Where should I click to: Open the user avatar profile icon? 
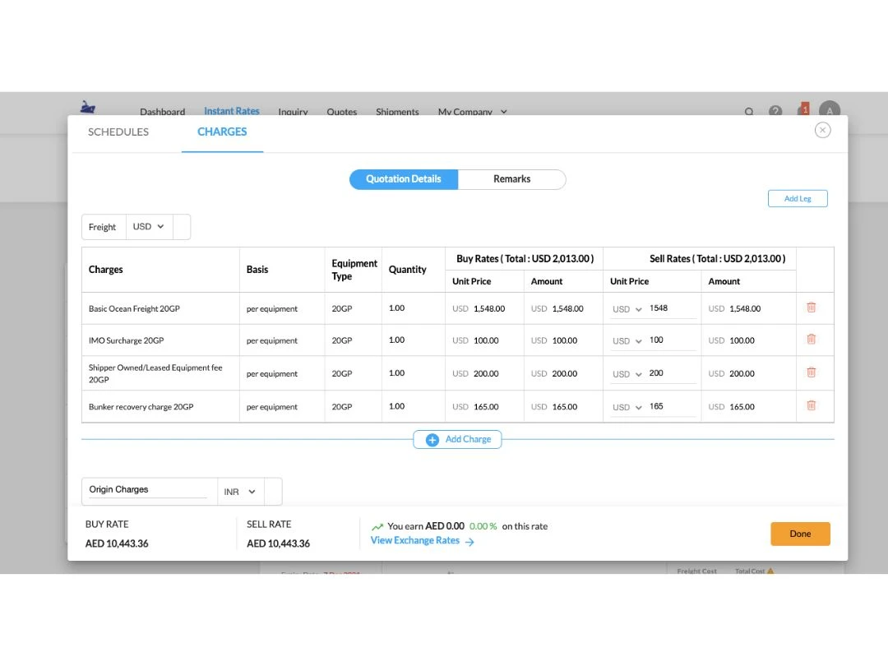click(830, 111)
